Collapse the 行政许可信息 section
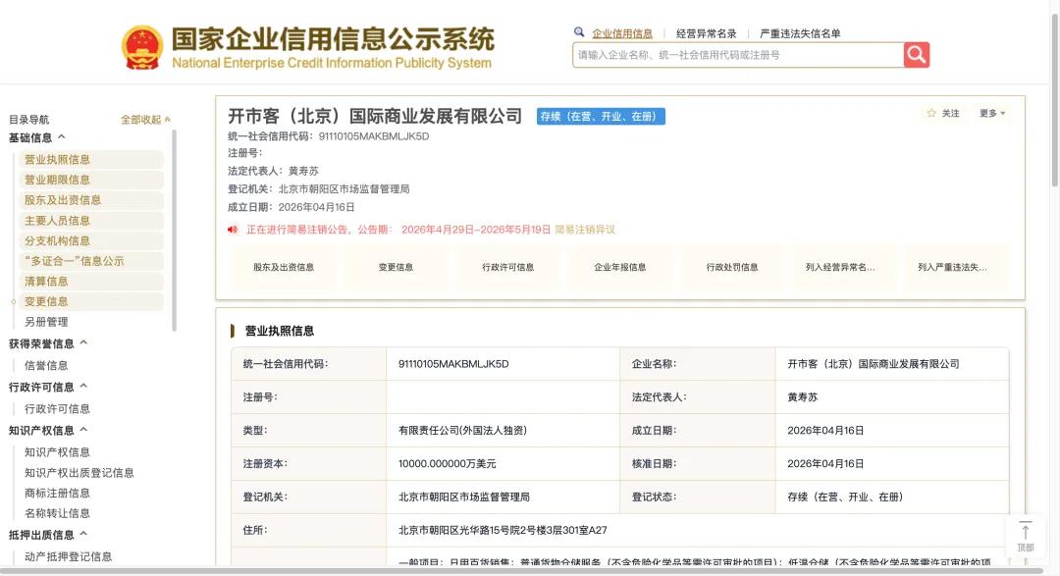The width and height of the screenshot is (1060, 576). pos(83,386)
